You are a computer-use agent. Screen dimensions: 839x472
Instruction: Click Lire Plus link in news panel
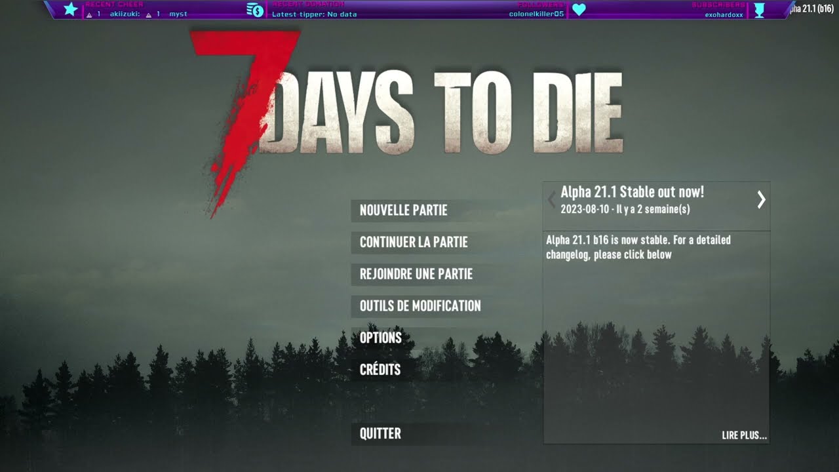[744, 435]
